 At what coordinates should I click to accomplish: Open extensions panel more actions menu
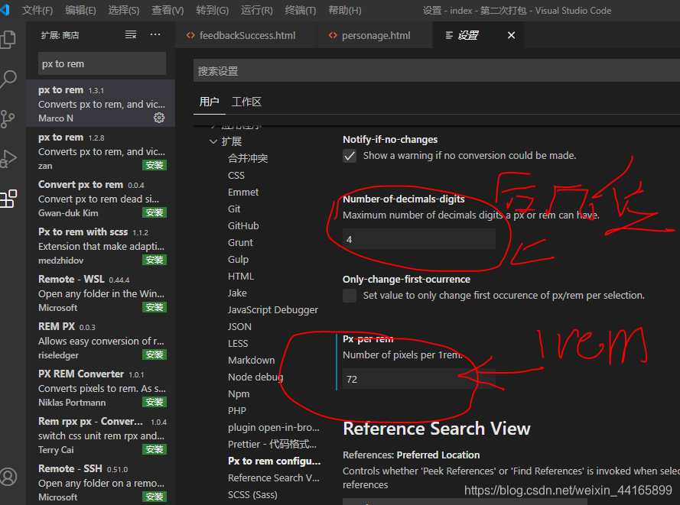(x=155, y=34)
